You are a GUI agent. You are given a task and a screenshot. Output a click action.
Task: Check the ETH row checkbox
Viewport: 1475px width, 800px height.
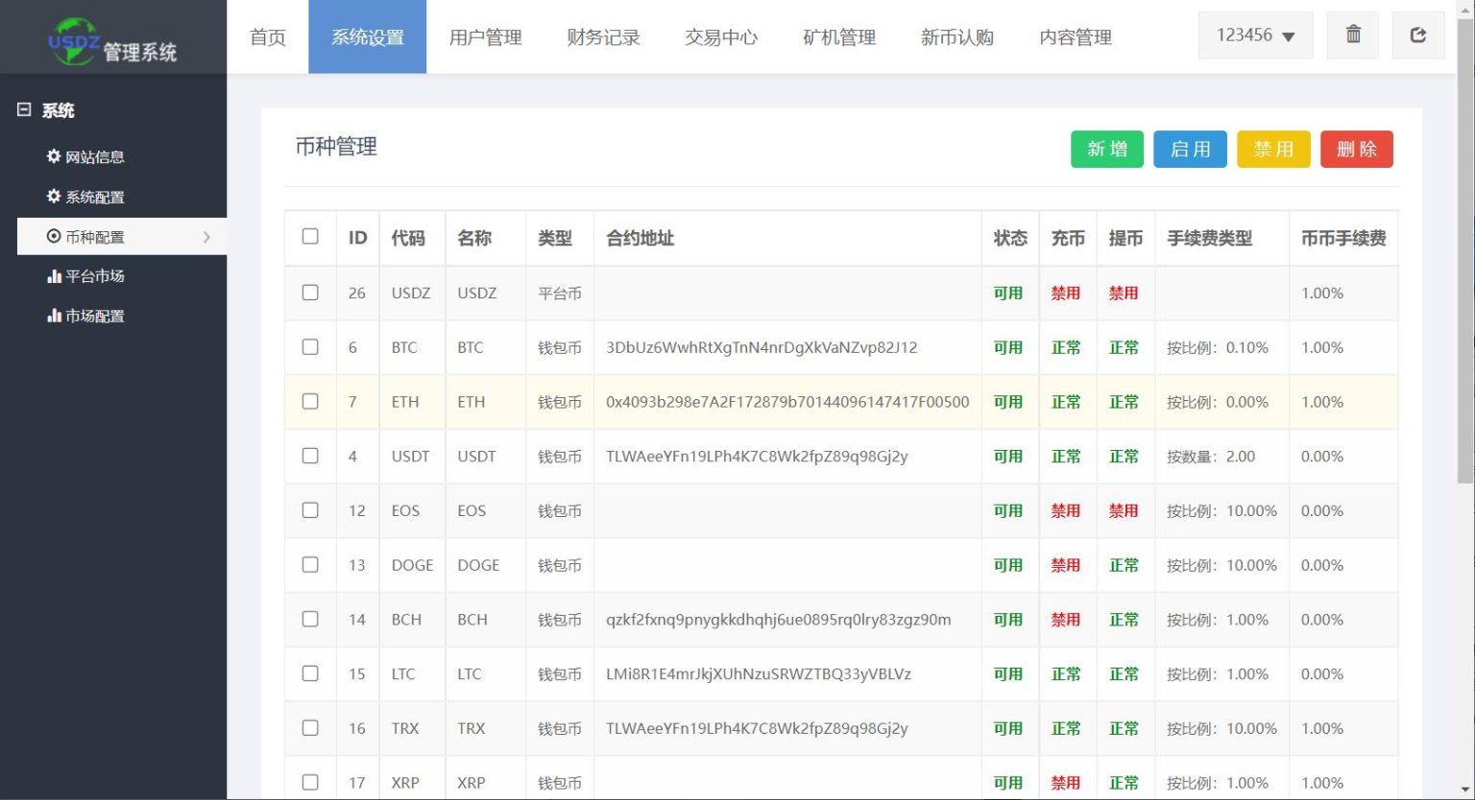point(310,401)
